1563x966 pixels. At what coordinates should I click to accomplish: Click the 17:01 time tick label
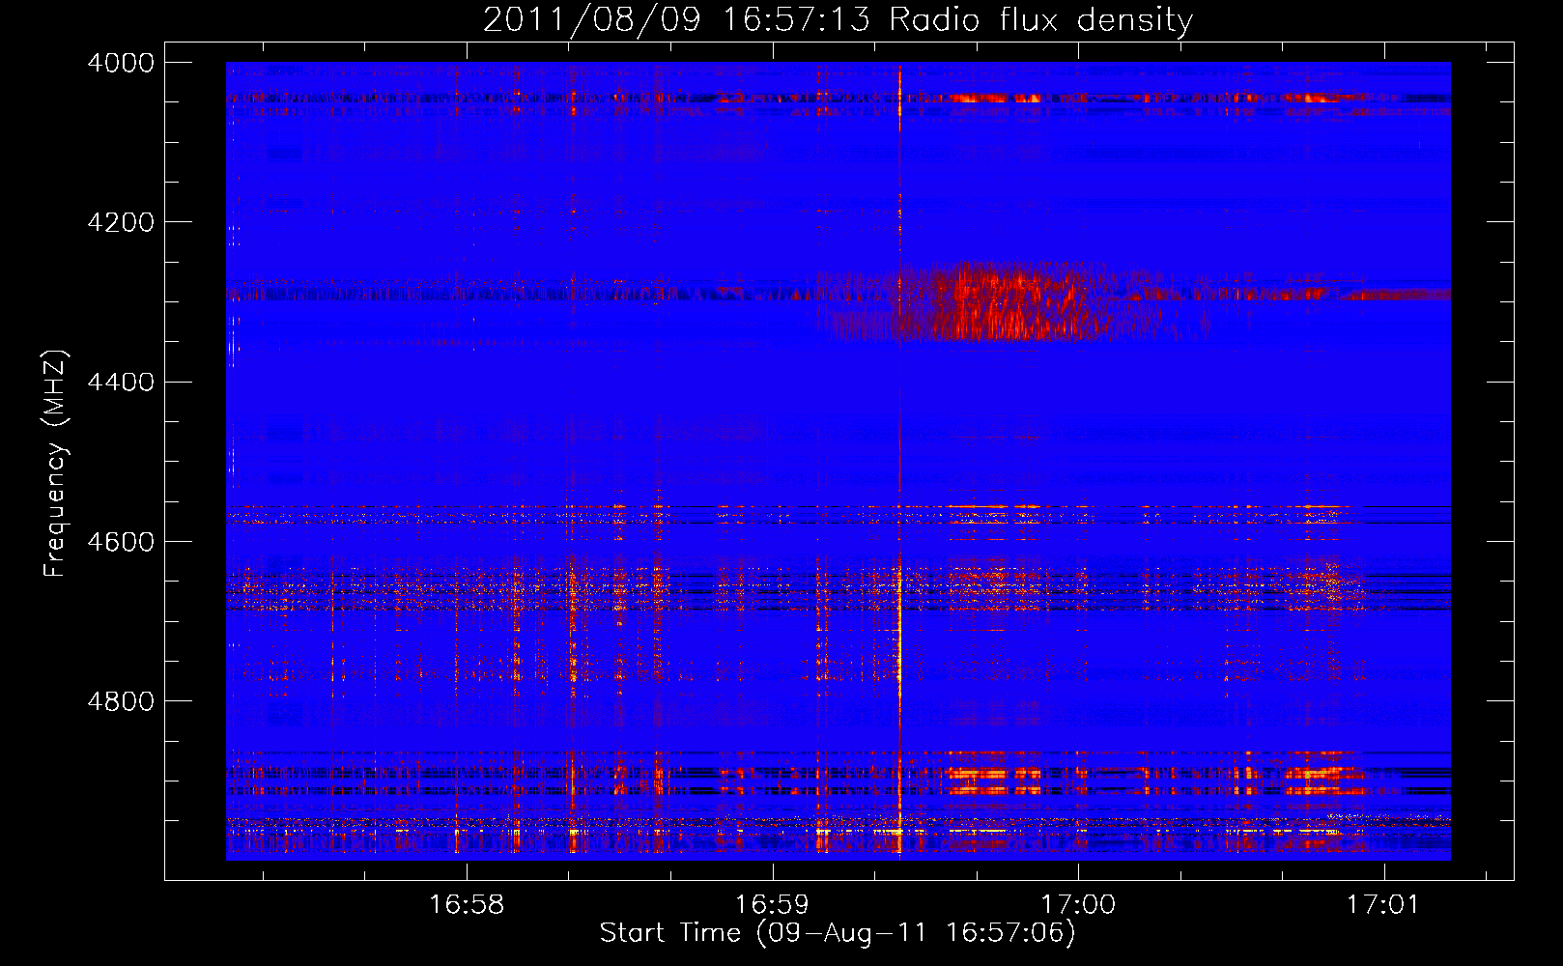click(1384, 904)
